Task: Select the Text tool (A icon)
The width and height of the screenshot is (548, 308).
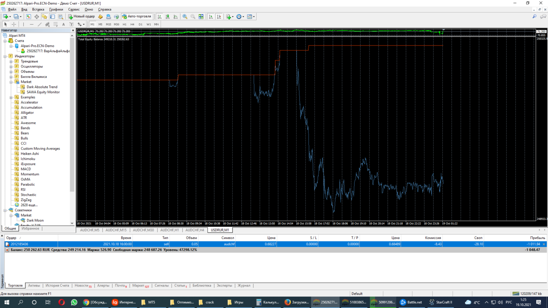Action: (x=63, y=24)
